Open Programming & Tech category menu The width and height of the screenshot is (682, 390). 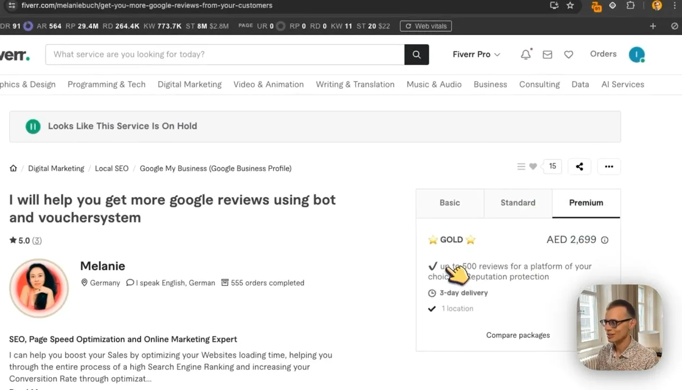[107, 84]
